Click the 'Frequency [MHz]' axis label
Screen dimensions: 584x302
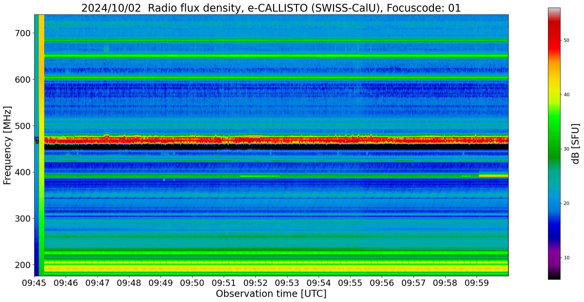click(8, 145)
